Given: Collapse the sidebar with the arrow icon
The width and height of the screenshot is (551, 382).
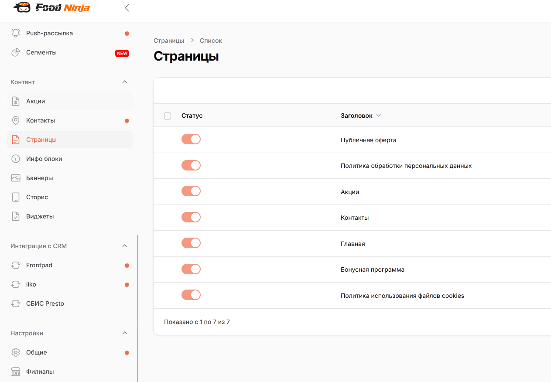Looking at the screenshot, I should point(127,7).
